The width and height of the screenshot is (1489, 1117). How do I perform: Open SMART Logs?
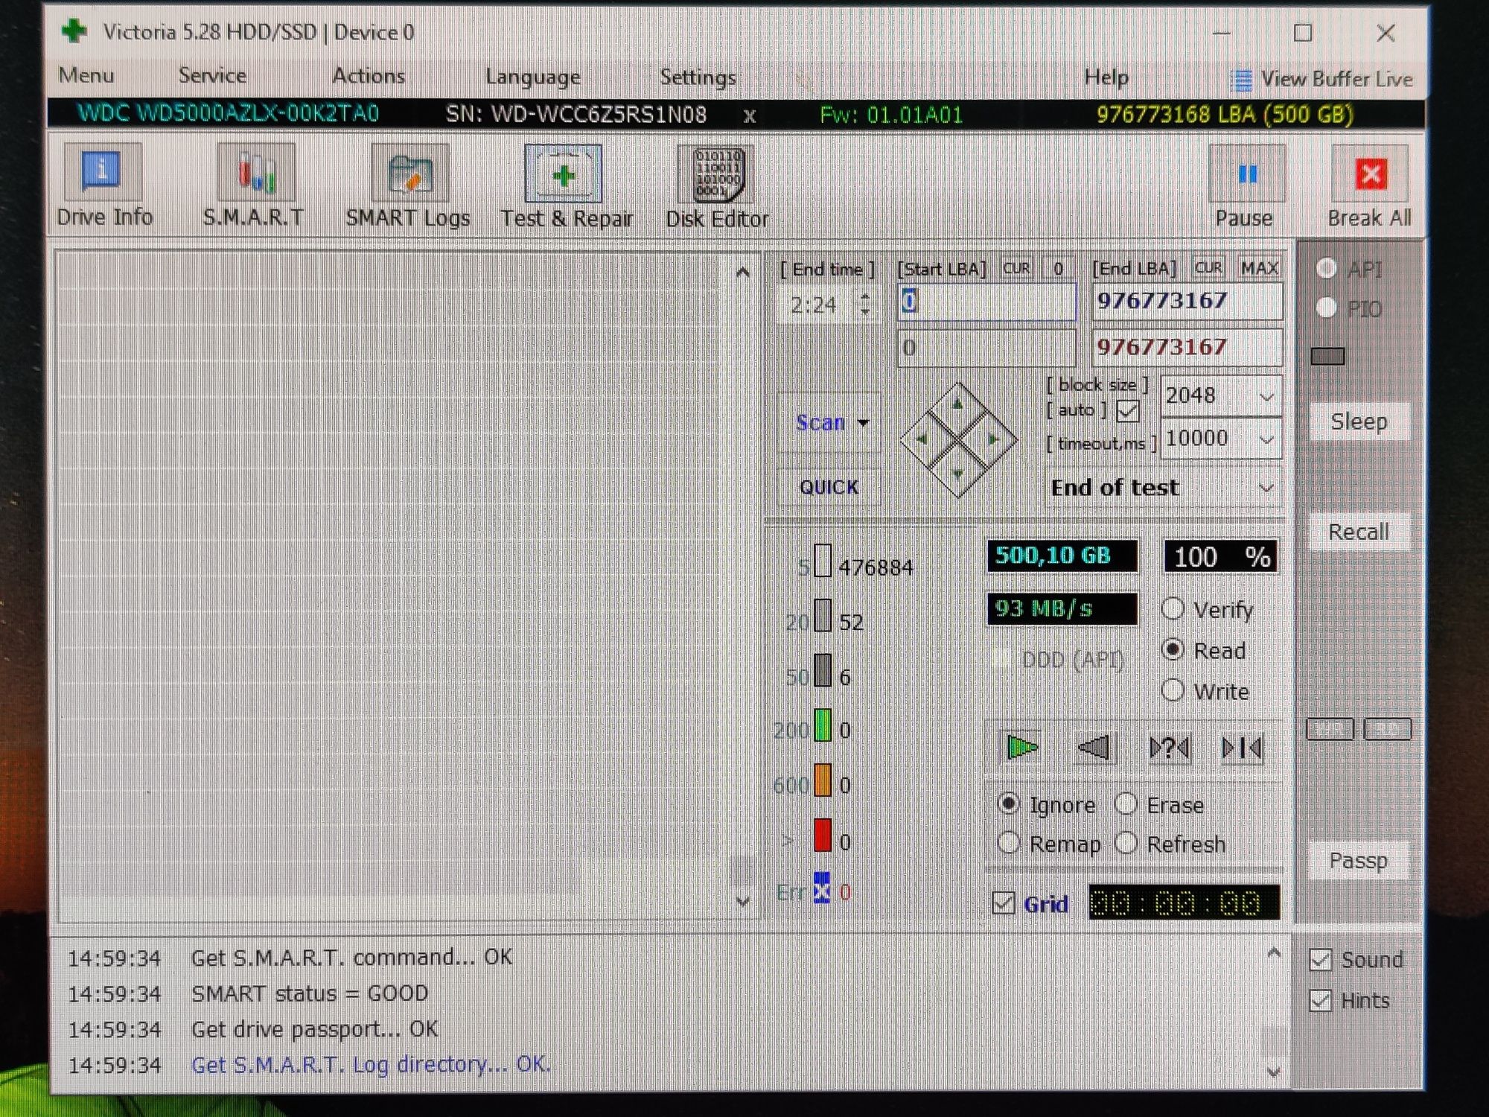pyautogui.click(x=409, y=173)
